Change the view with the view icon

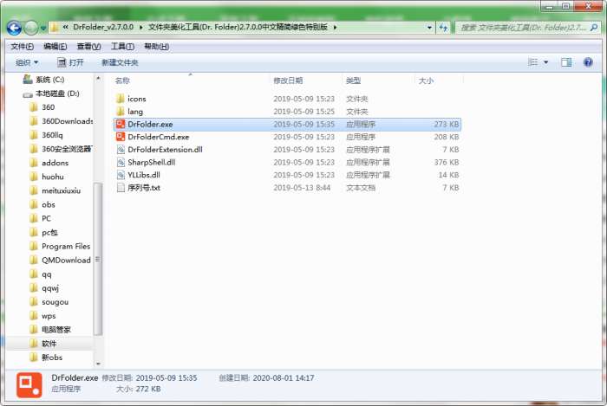pyautogui.click(x=533, y=61)
